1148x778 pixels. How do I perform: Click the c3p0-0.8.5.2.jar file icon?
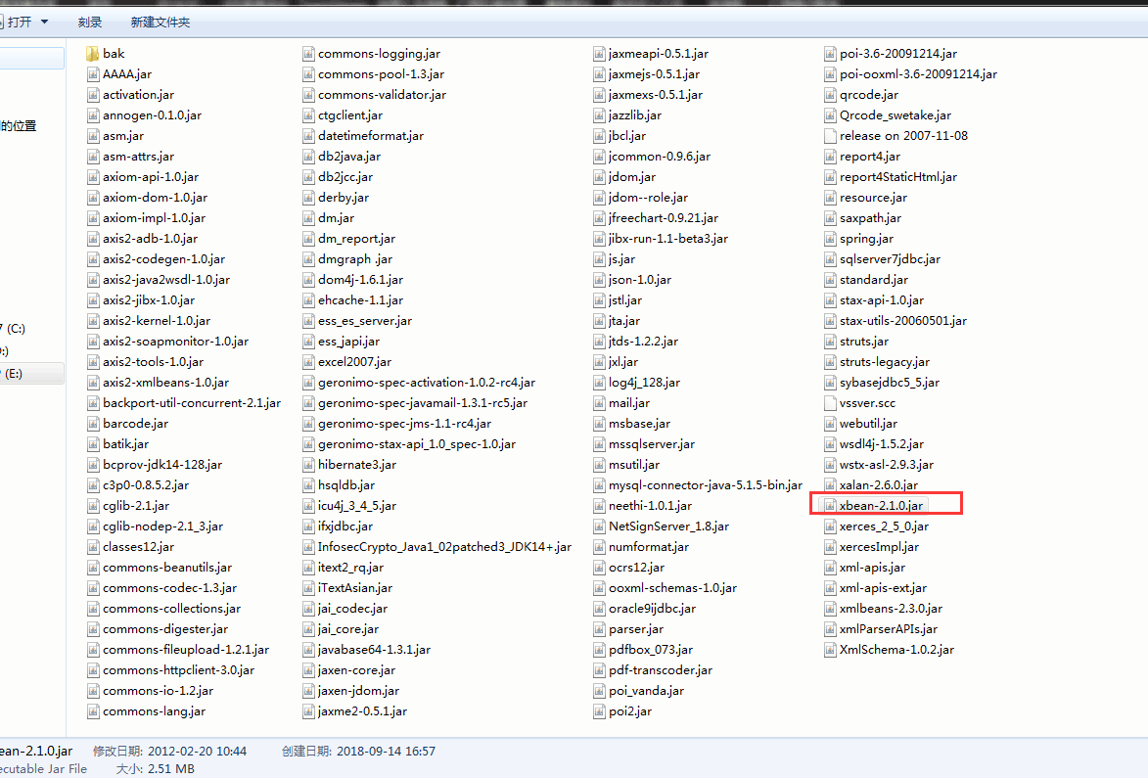coord(93,484)
